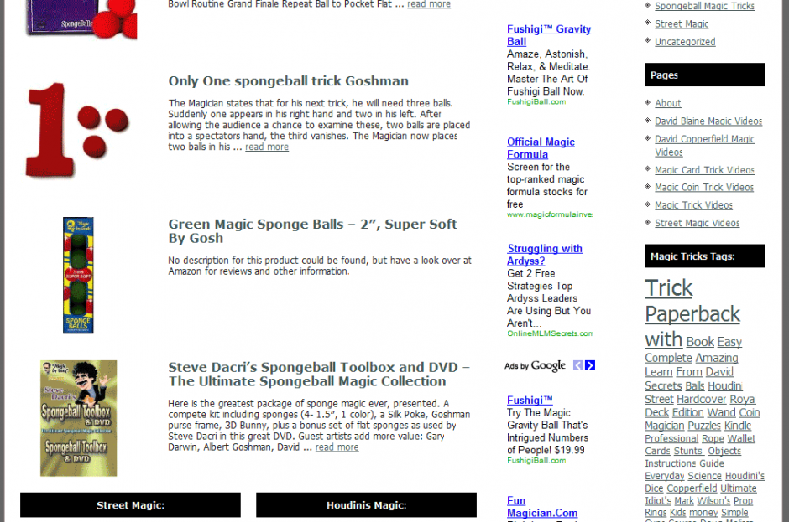Image resolution: width=789 pixels, height=522 pixels.
Task: Open the Official Magic Formula ad
Action: [x=541, y=148]
